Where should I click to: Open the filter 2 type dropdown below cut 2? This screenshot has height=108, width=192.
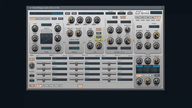click(112, 48)
